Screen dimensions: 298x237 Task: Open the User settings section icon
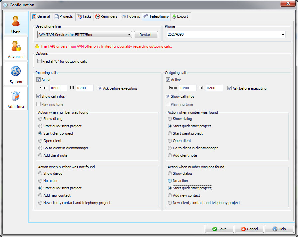pos(16,21)
